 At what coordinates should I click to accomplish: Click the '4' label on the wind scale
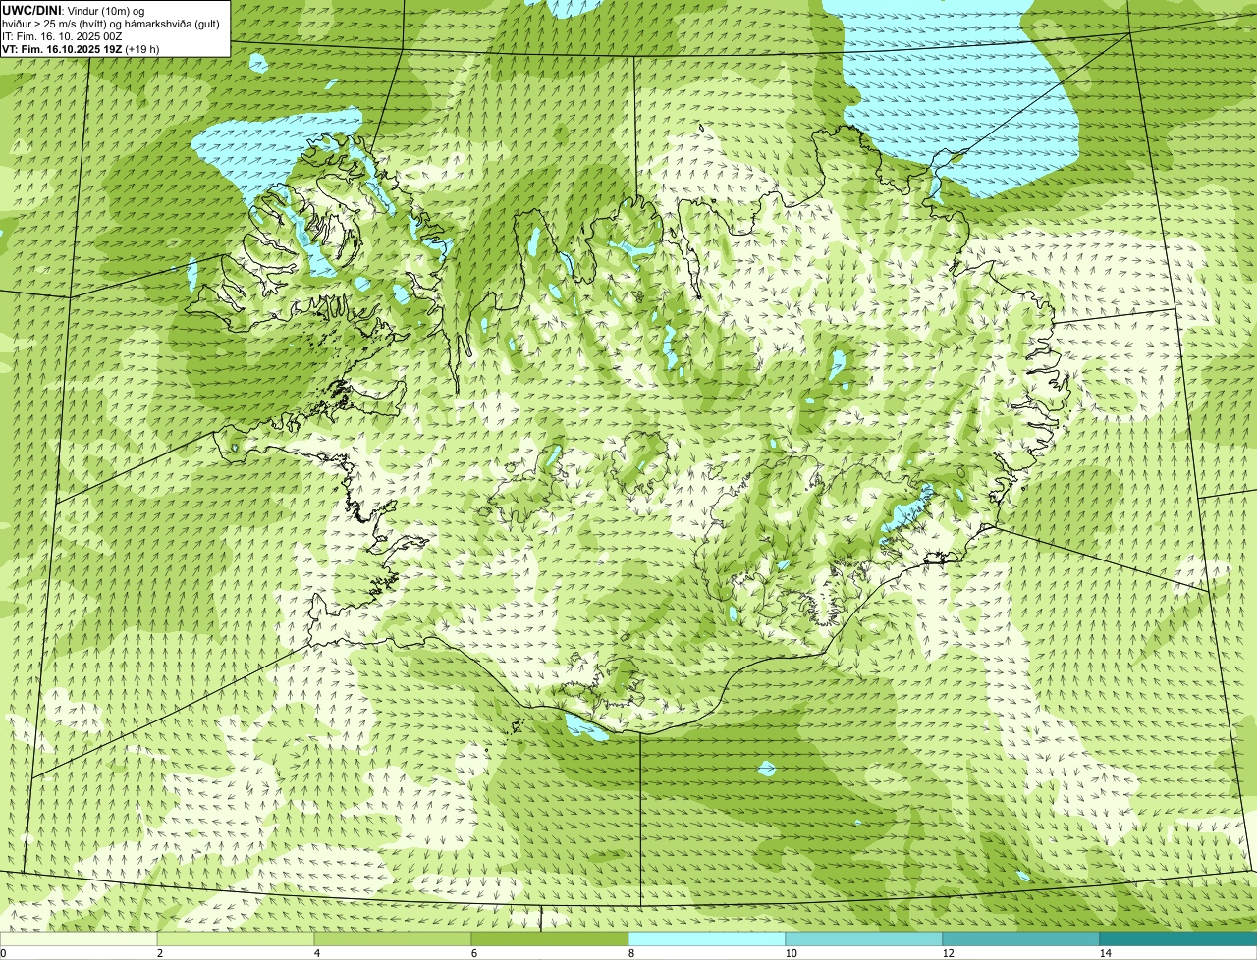[x=317, y=953]
